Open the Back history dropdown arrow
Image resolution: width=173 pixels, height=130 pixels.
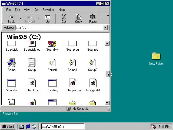21,19
